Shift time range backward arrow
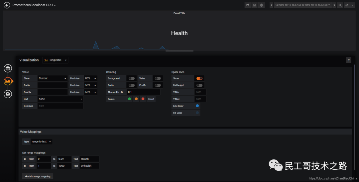This screenshot has height=182, width=359. coord(272,5)
